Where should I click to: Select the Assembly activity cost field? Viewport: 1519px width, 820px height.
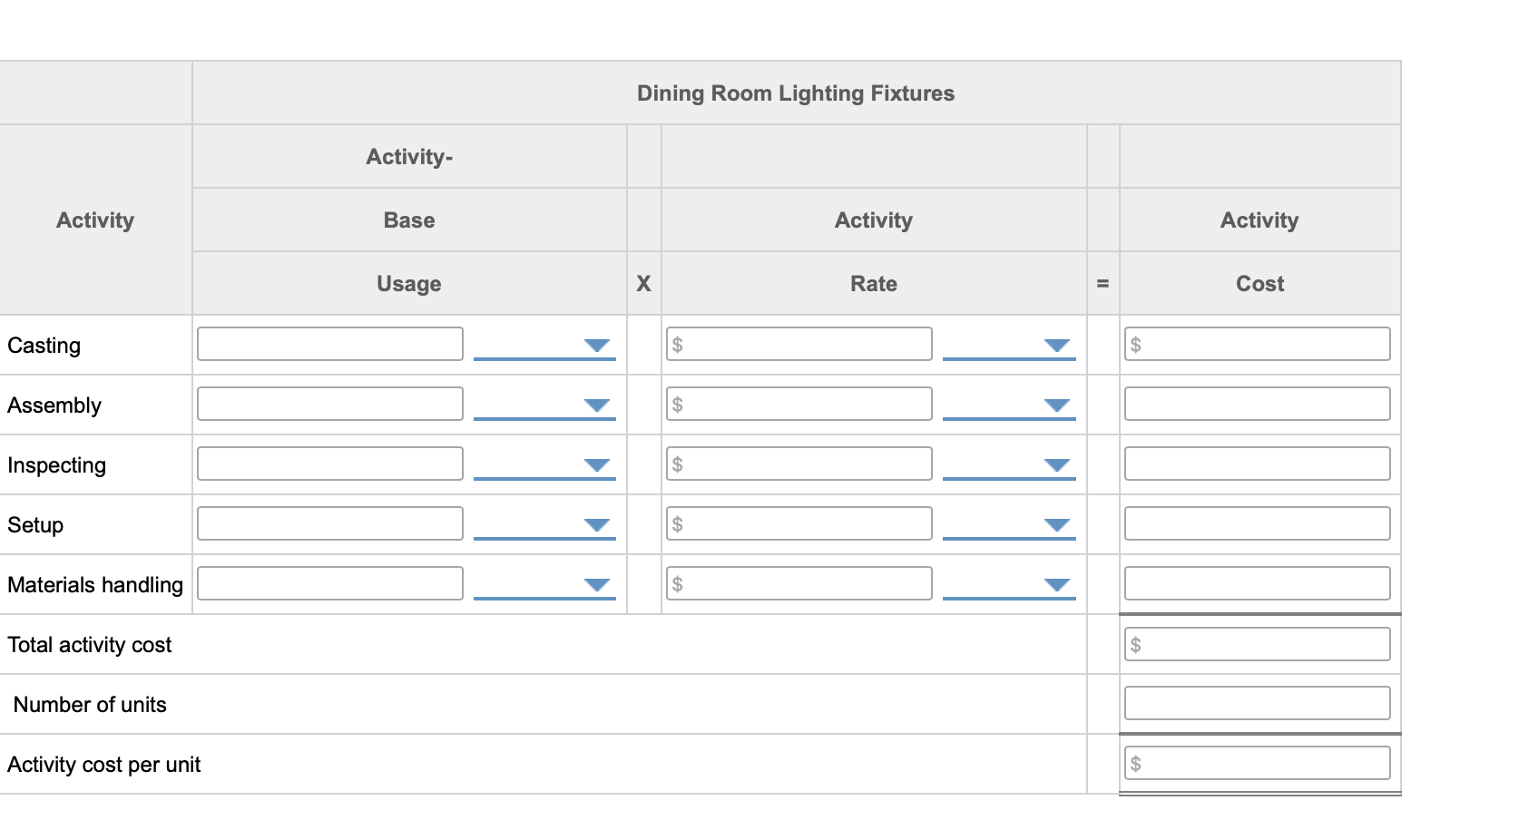1257,403
